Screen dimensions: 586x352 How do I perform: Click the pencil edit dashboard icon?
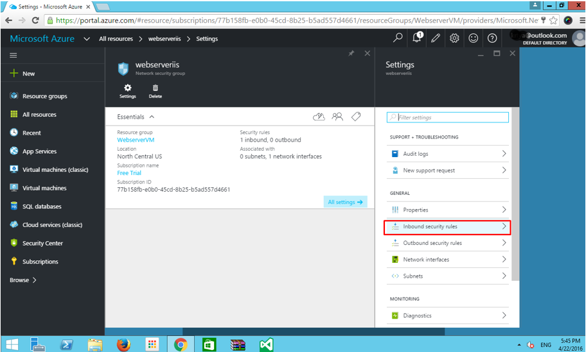click(x=436, y=38)
